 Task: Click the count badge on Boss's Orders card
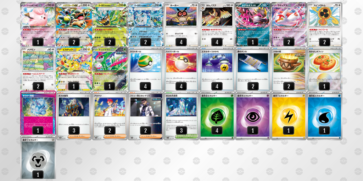[x=74, y=131]
